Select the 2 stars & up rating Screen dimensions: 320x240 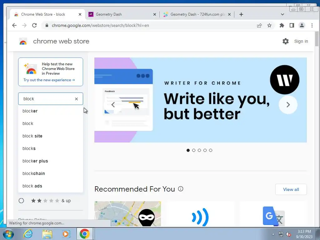click(21, 201)
